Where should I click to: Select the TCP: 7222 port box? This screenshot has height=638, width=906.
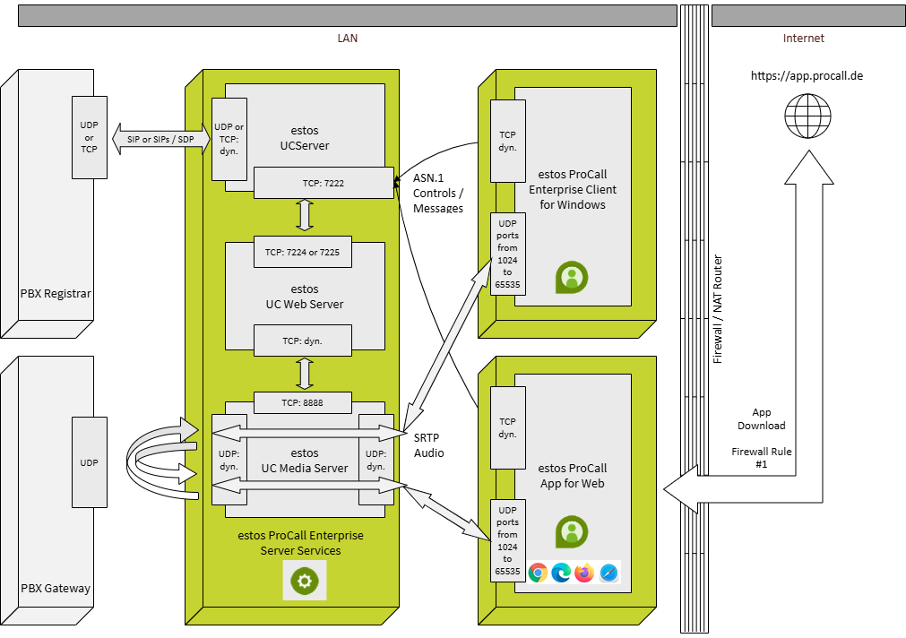323,183
